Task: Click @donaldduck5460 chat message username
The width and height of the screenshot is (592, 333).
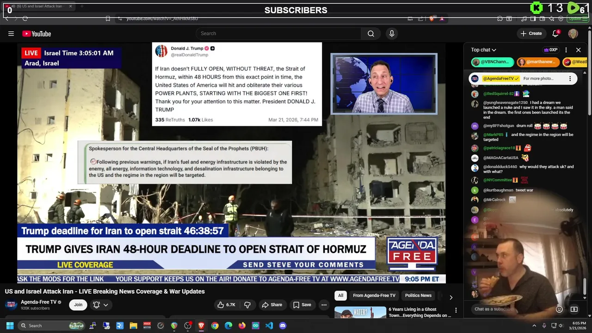Action: tap(500, 167)
